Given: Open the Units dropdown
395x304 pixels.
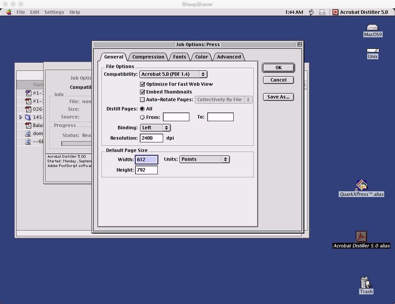Looking at the screenshot, I should [x=204, y=159].
